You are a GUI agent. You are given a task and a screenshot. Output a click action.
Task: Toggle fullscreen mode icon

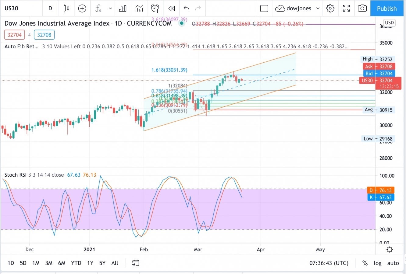coord(346,9)
